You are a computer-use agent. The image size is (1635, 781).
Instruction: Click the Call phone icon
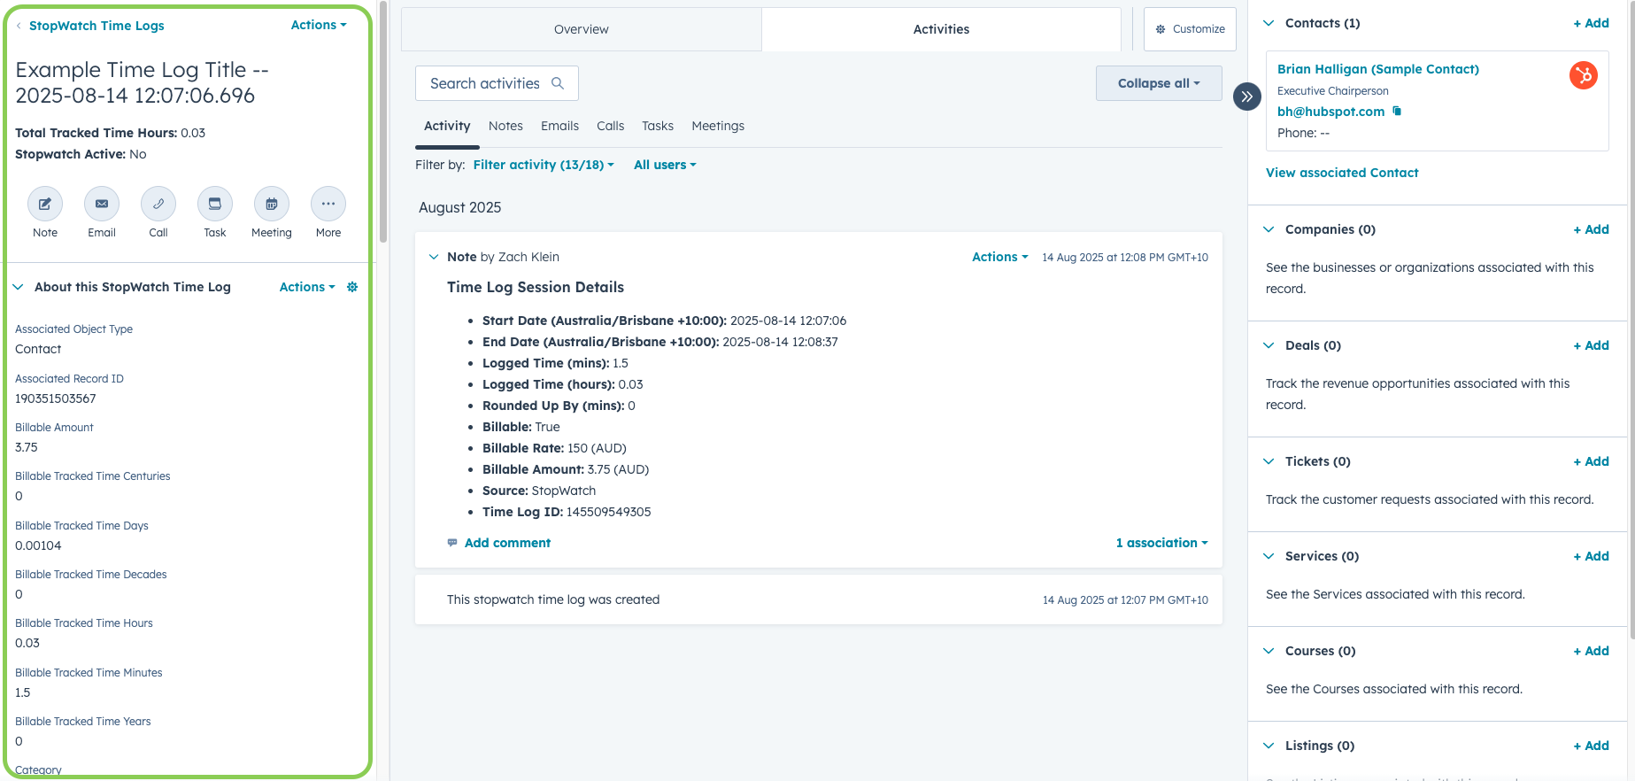158,204
